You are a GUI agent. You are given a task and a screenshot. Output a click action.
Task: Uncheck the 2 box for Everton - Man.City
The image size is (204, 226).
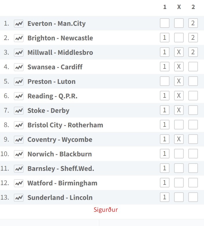click(193, 23)
